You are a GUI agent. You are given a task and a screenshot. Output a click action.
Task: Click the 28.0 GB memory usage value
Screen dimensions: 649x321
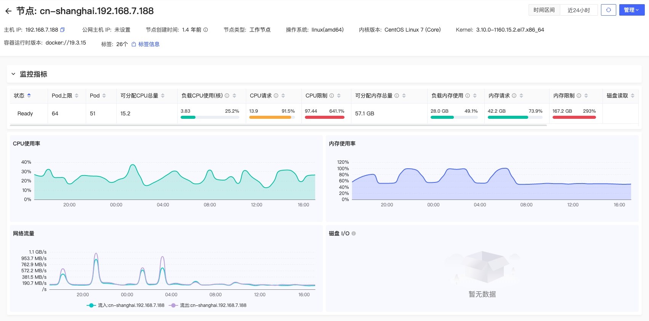pyautogui.click(x=439, y=111)
